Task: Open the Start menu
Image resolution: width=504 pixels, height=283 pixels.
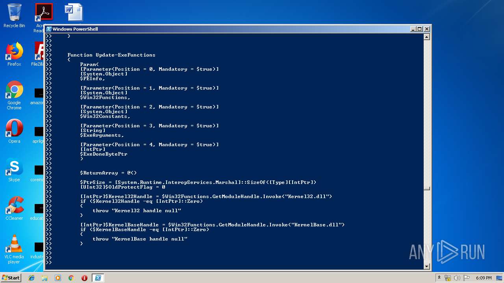Action: point(11,278)
